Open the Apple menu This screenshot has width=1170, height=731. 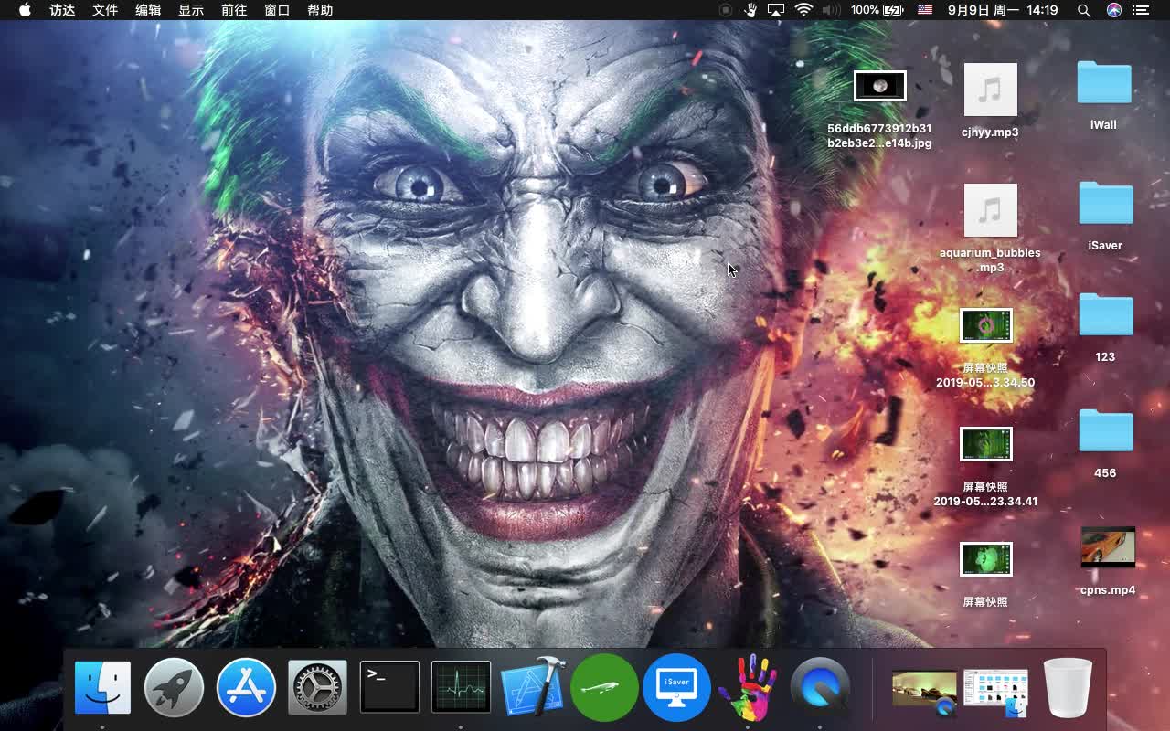[x=25, y=10]
